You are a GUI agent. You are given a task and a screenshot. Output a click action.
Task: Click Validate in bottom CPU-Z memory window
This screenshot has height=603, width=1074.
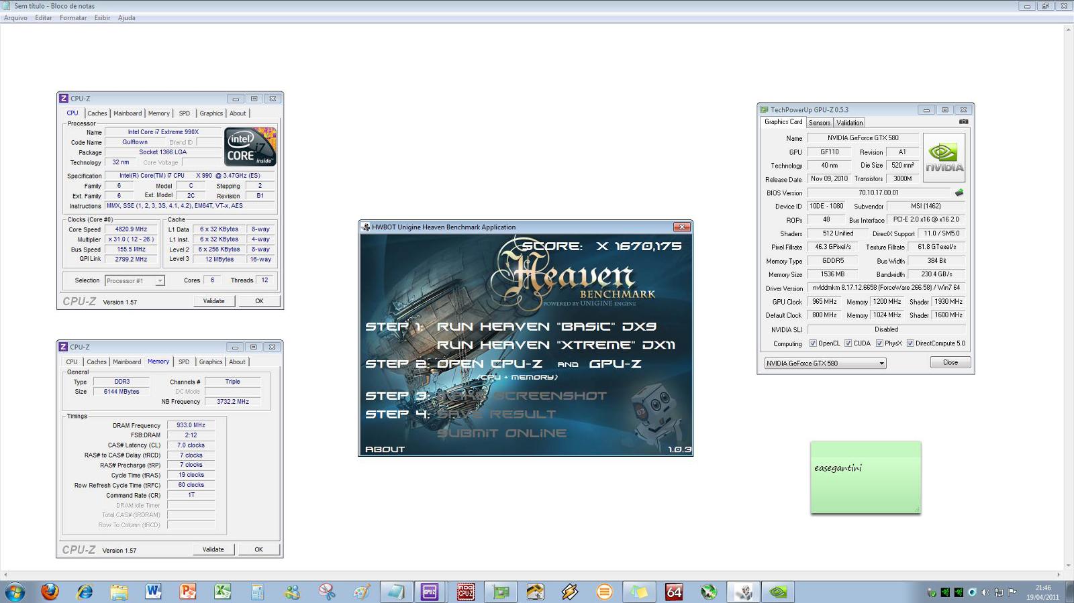pos(213,549)
